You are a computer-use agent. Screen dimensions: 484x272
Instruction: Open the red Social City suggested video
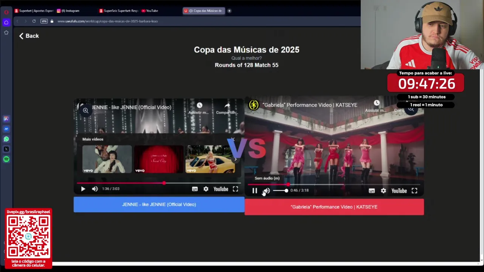tap(159, 159)
